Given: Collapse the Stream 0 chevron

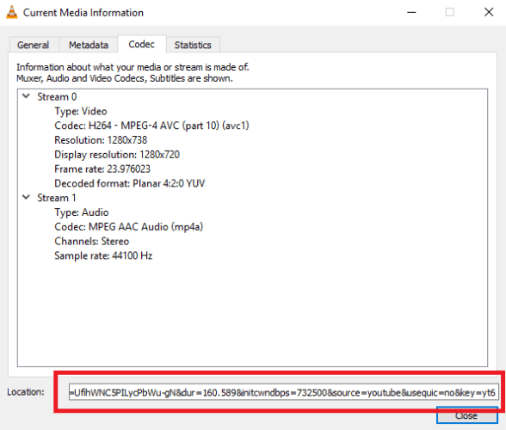Looking at the screenshot, I should click(26, 96).
